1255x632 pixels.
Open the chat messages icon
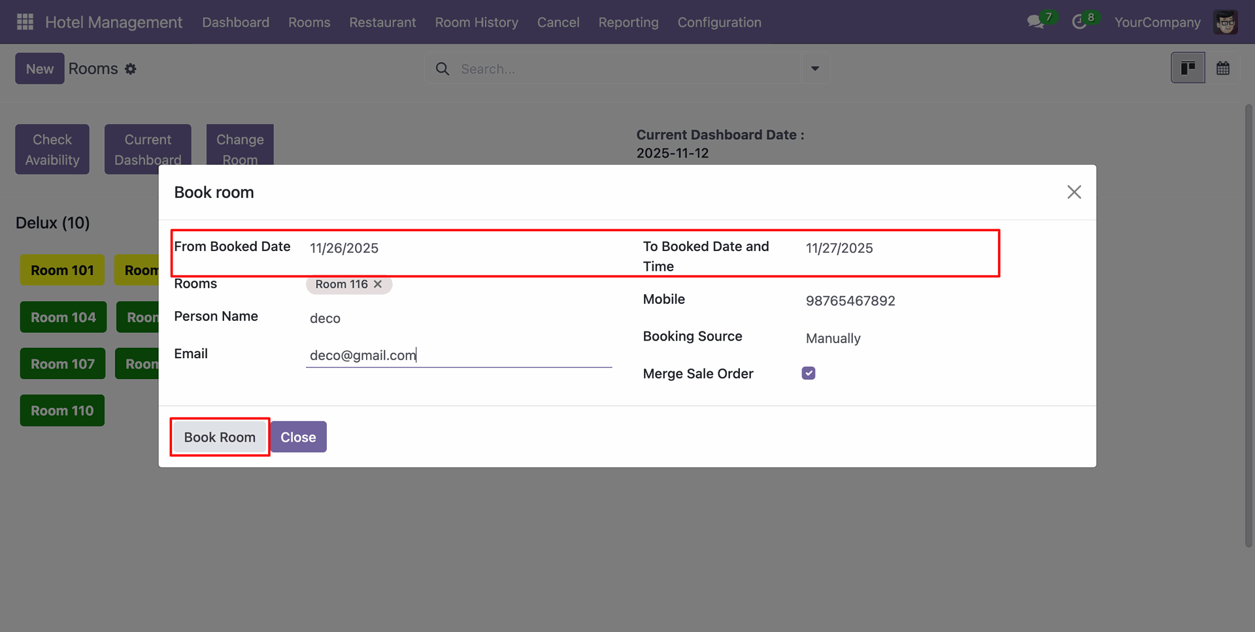1035,22
